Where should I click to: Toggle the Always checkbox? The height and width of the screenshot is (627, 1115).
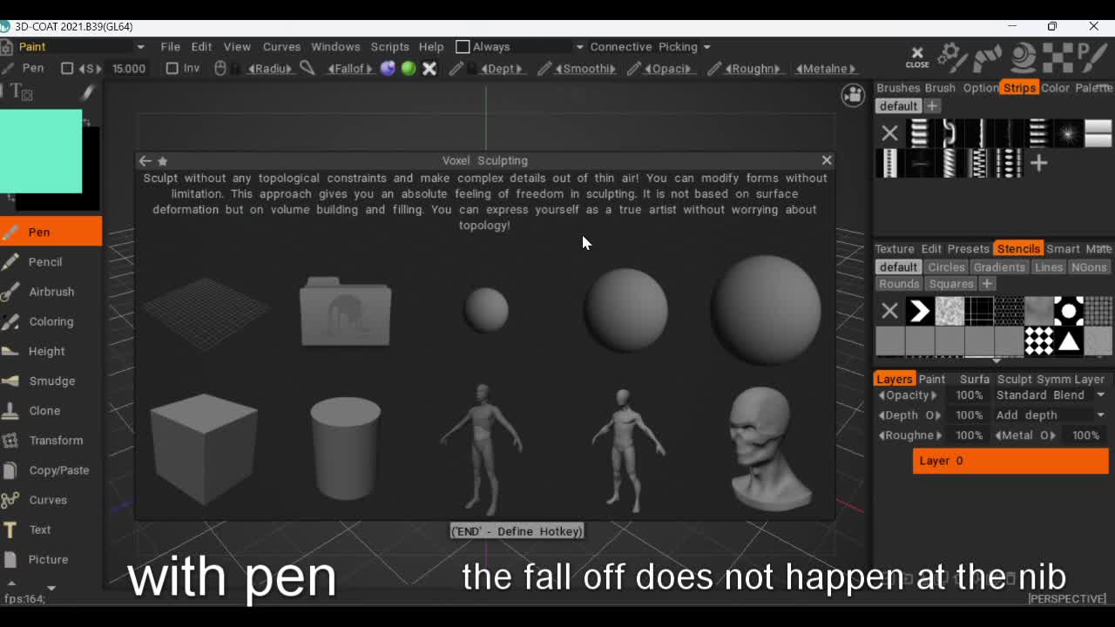pos(463,47)
